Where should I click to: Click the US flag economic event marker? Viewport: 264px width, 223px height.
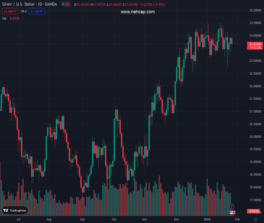point(232,213)
